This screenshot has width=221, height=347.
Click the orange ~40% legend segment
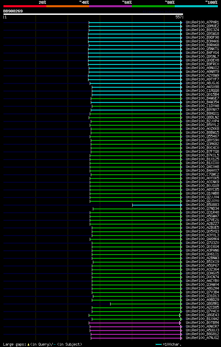[68, 6]
